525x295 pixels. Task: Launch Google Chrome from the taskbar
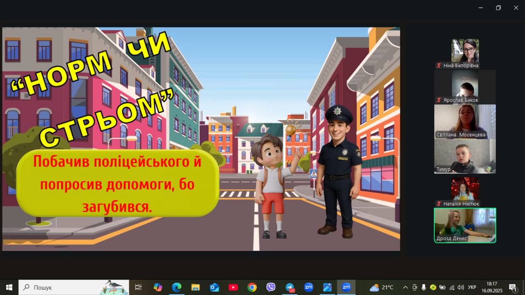coord(252,287)
